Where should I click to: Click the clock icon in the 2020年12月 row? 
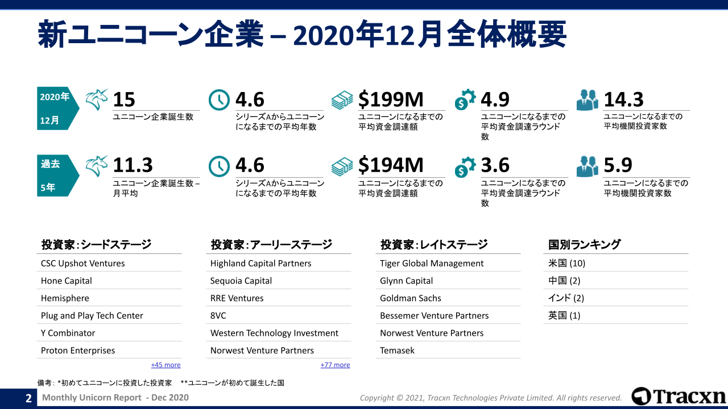point(220,100)
